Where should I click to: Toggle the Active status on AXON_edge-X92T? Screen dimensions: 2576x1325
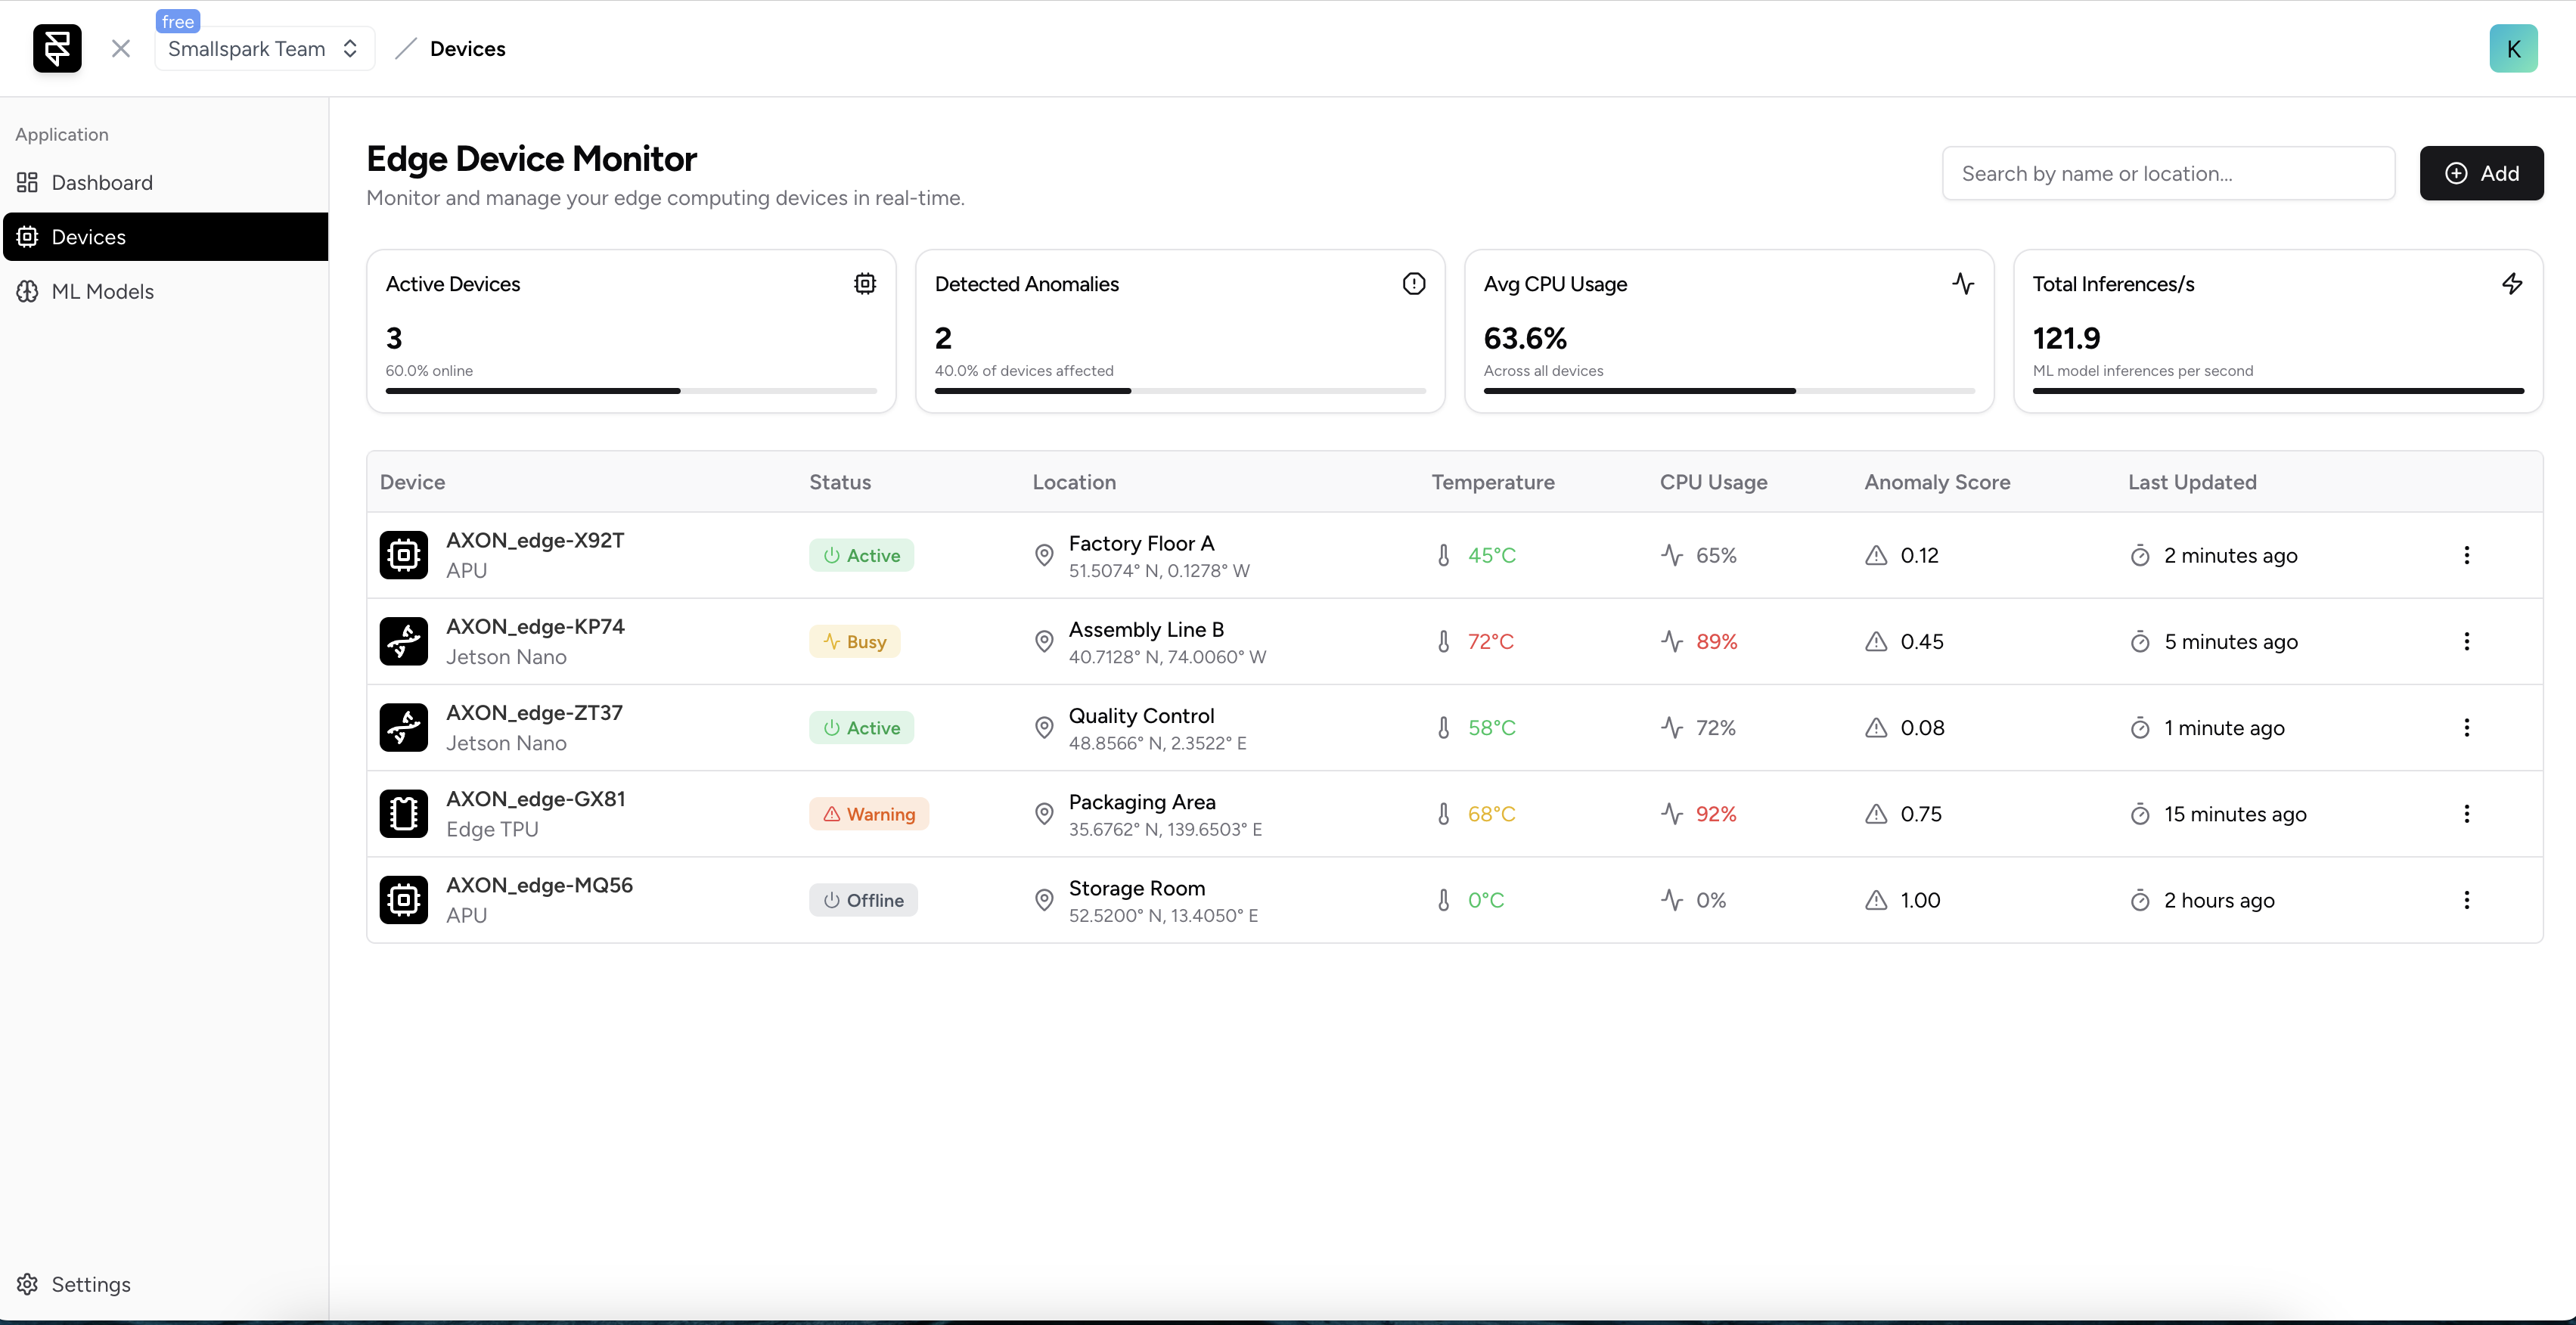[x=860, y=554]
